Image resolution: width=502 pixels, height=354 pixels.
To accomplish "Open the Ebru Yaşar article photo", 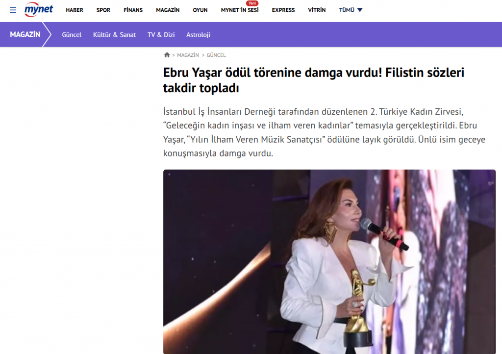I will (329, 261).
